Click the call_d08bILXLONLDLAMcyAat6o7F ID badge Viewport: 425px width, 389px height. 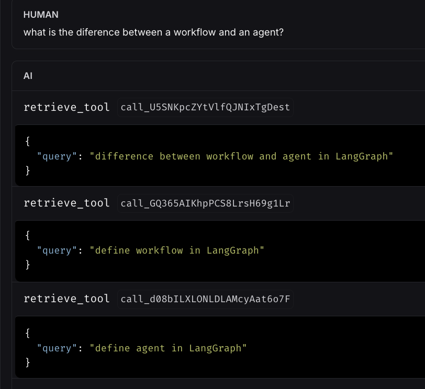click(205, 299)
